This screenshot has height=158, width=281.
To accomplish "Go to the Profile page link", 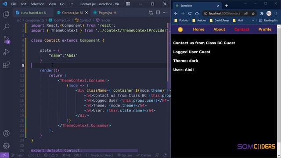I will tap(265, 29).
